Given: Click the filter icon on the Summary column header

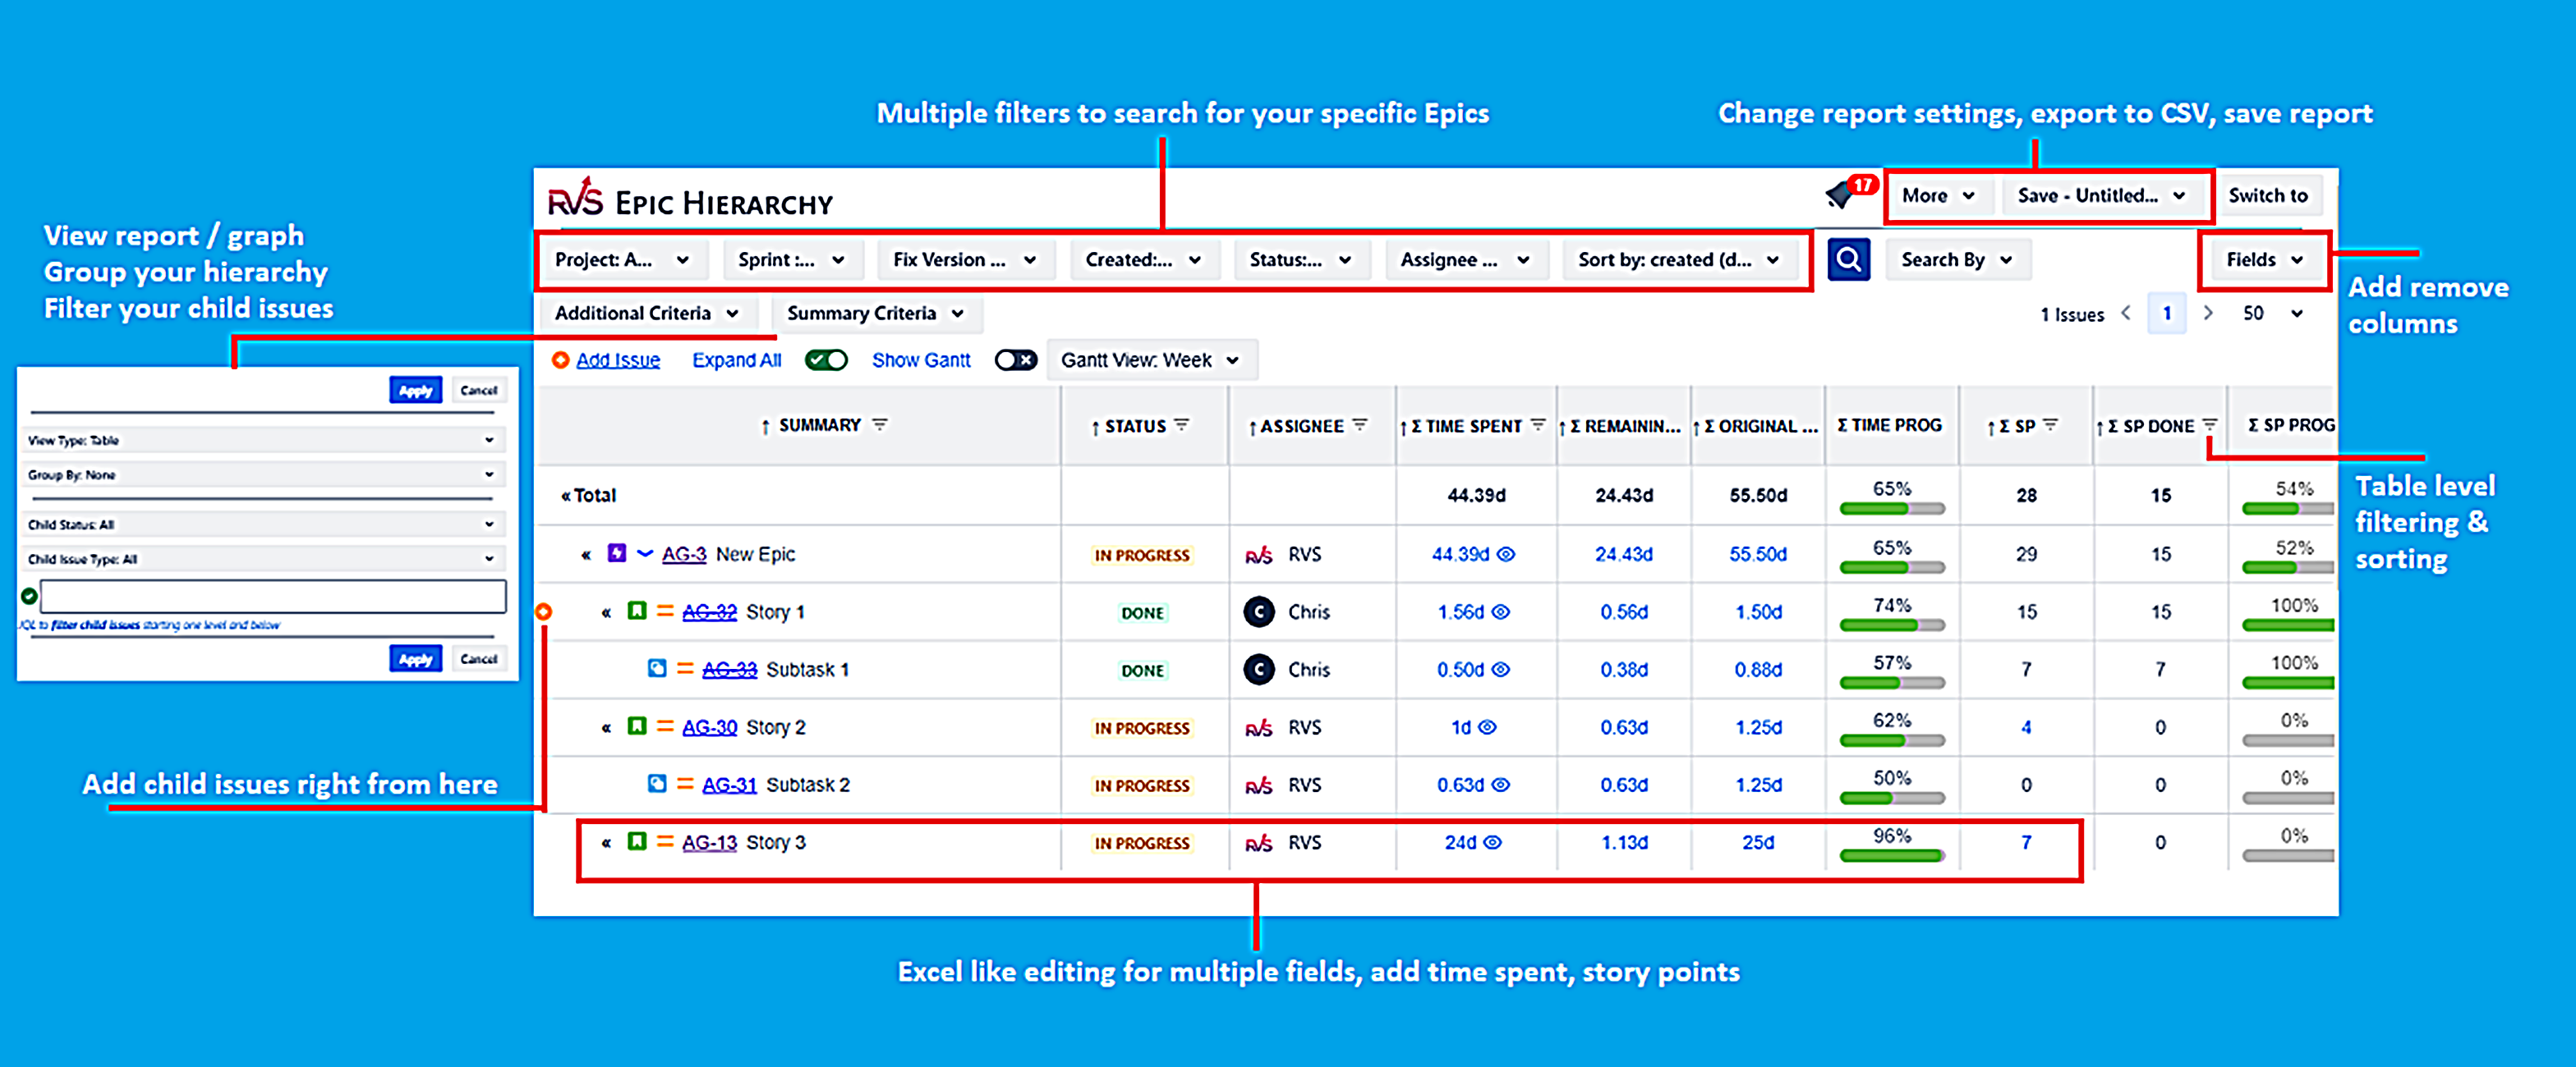Looking at the screenshot, I should (878, 424).
